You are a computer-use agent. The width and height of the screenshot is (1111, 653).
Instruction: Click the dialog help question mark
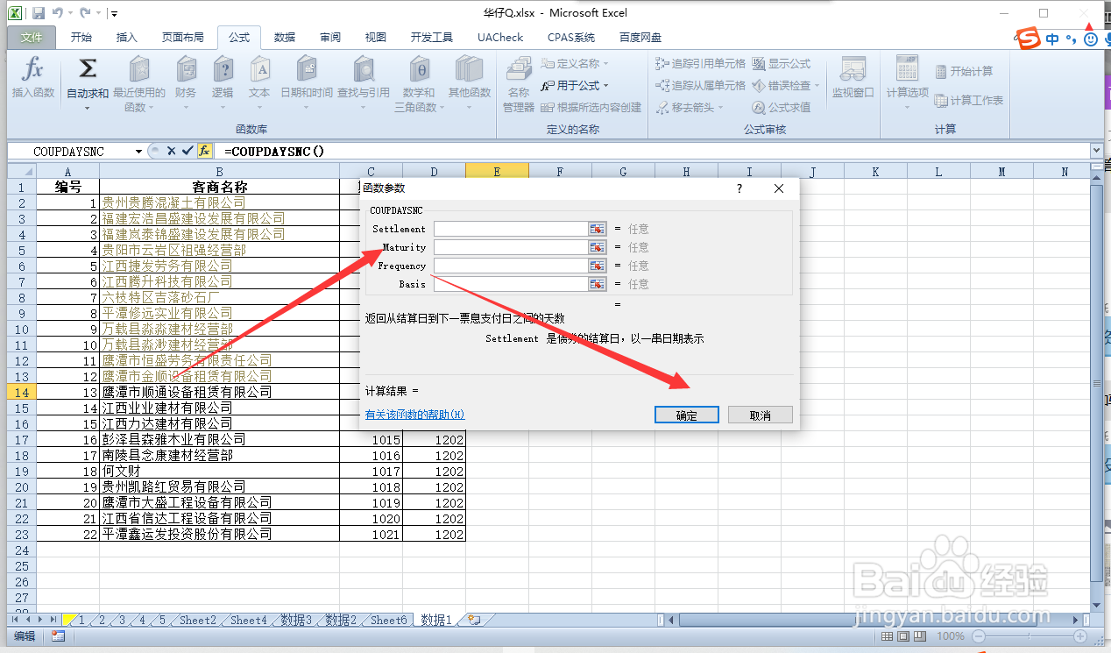pos(739,188)
